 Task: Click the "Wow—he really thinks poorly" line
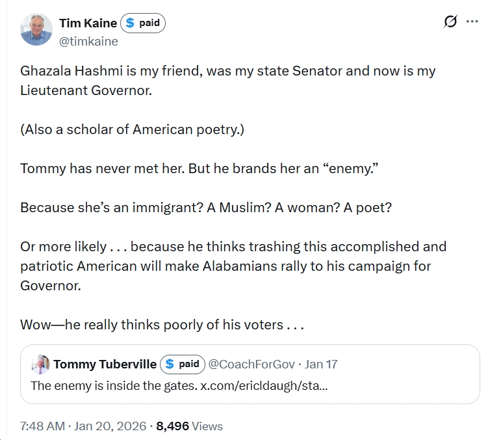click(x=162, y=324)
